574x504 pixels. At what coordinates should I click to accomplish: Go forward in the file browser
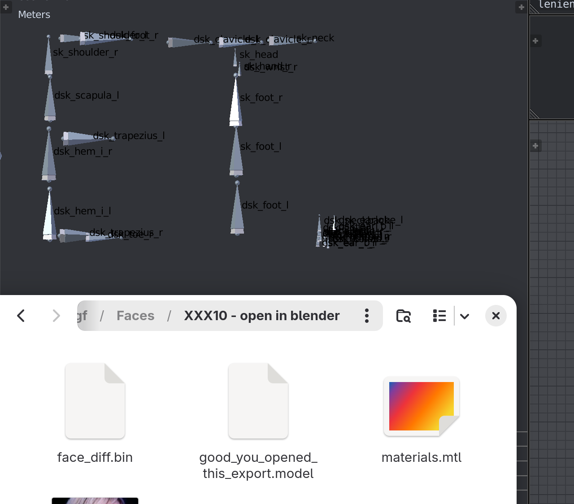click(x=56, y=316)
